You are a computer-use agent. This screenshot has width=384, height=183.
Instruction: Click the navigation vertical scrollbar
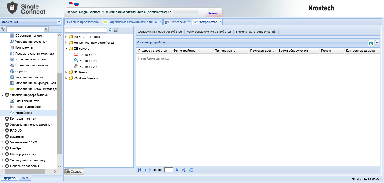pyautogui.click(x=59, y=113)
